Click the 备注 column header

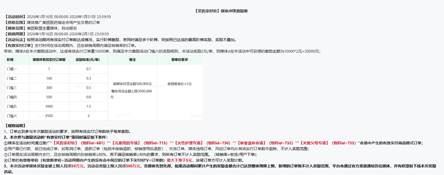tap(132, 60)
